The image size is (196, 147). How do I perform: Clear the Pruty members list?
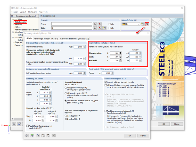click(100, 24)
